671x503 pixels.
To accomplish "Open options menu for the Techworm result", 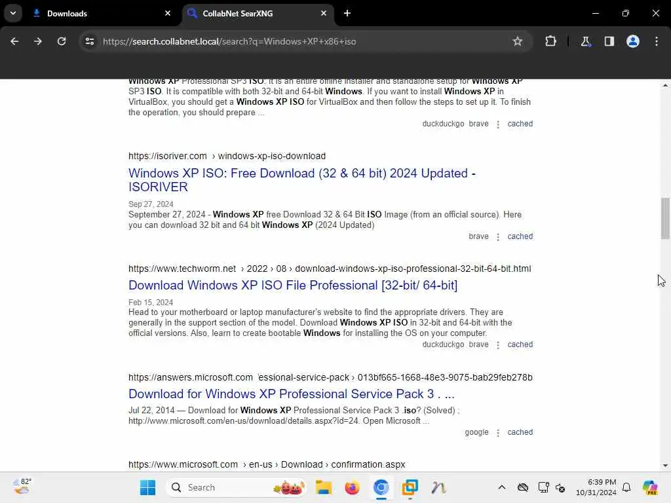I will [498, 345].
